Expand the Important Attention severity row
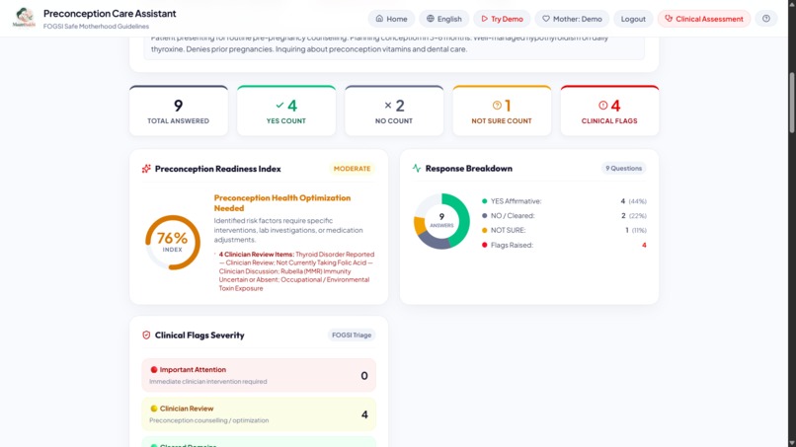This screenshot has height=447, width=796. click(x=259, y=375)
